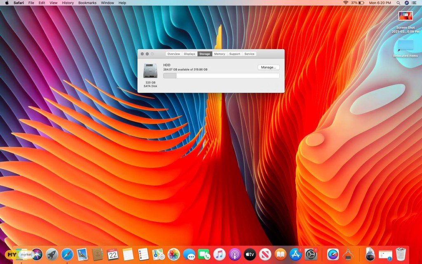Open Launchpad from the dock

52,254
